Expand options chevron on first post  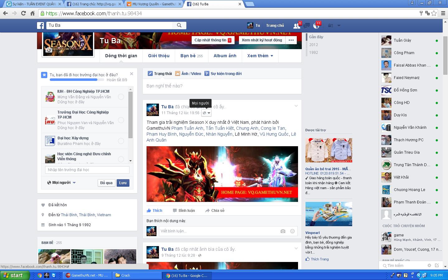(296, 106)
